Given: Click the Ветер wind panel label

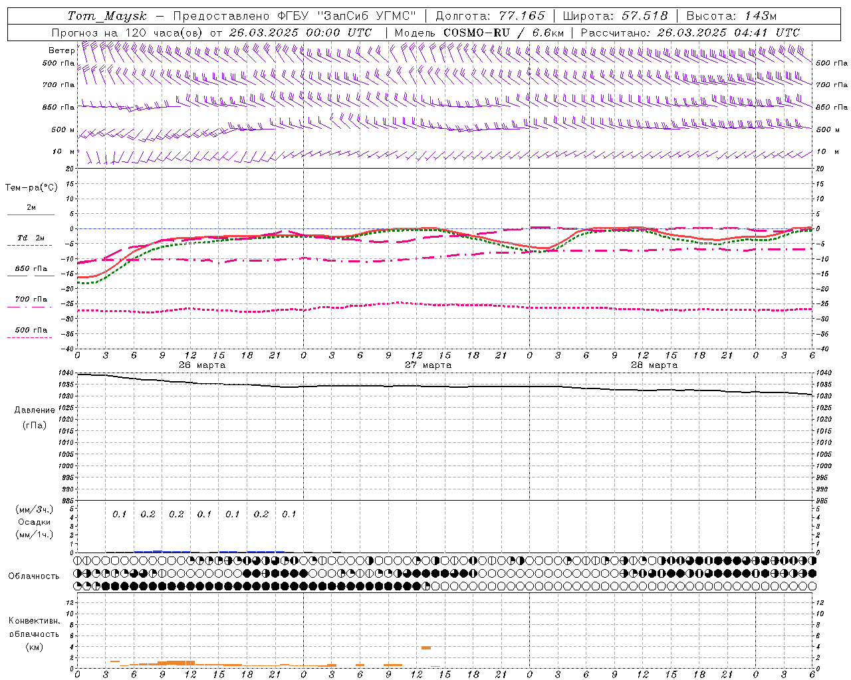Looking at the screenshot, I should pyautogui.click(x=61, y=50).
